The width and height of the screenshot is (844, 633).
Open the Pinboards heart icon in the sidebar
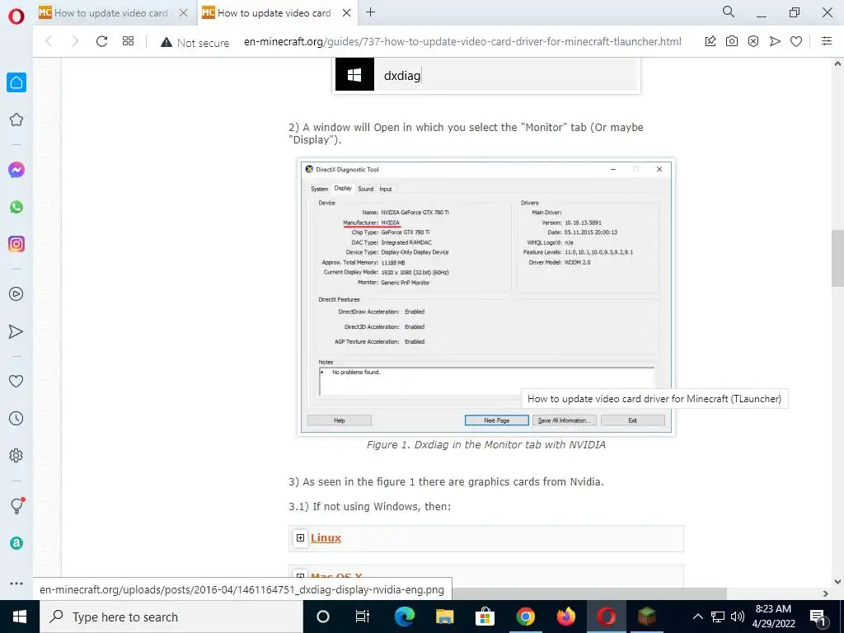point(16,381)
